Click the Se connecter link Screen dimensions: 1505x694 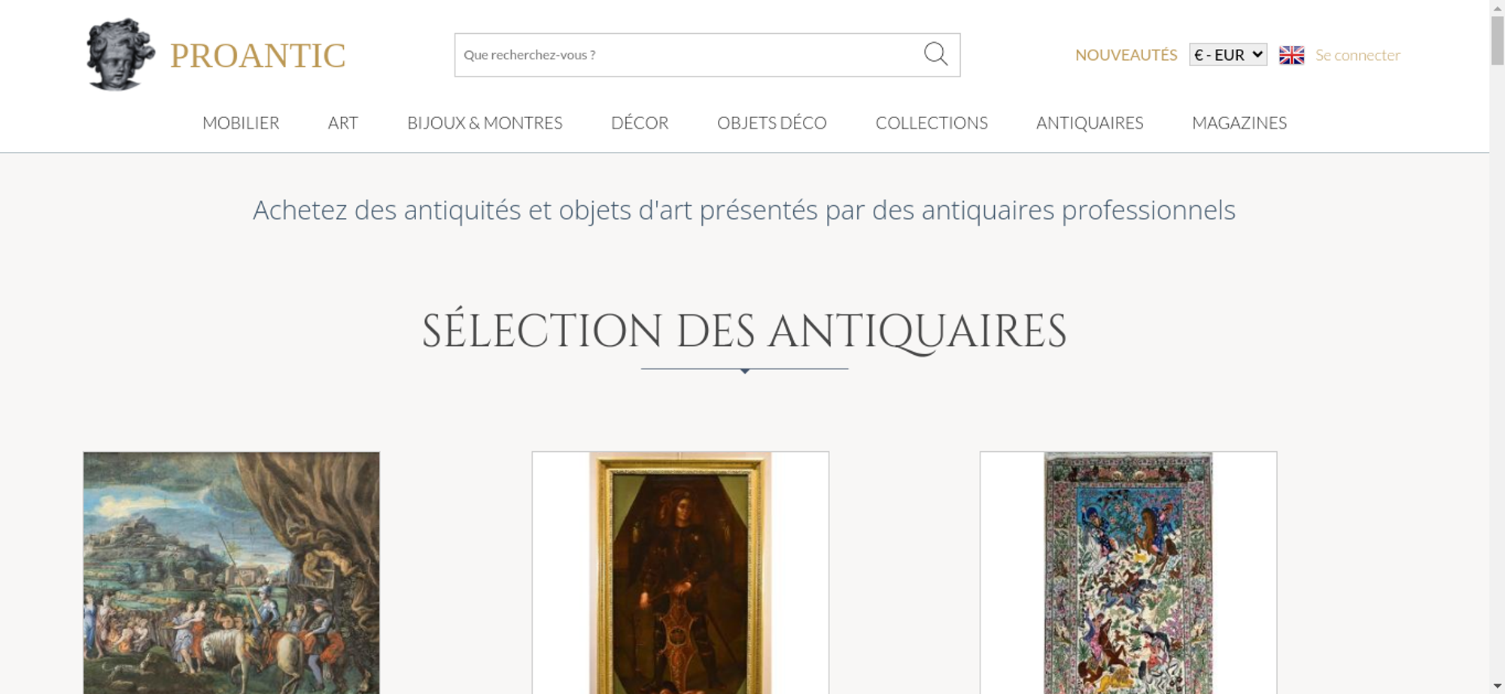pyautogui.click(x=1358, y=55)
